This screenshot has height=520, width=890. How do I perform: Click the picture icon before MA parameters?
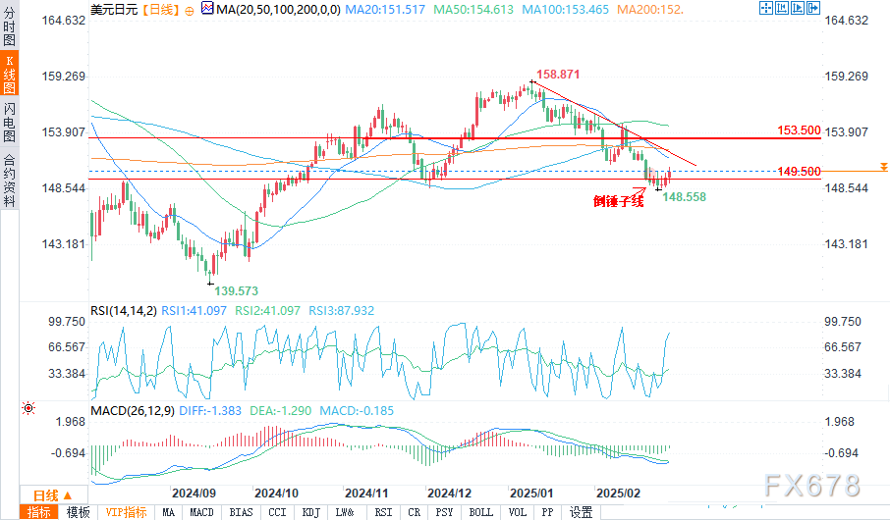204,9
